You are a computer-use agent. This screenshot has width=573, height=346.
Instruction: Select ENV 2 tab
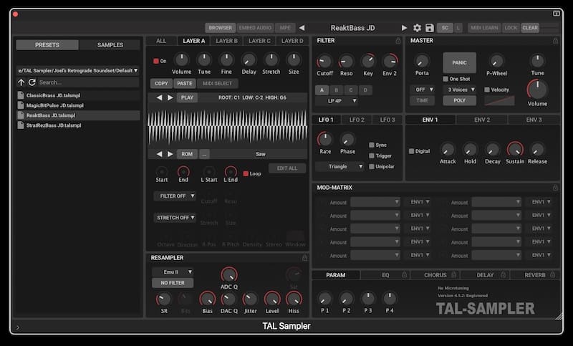(481, 120)
